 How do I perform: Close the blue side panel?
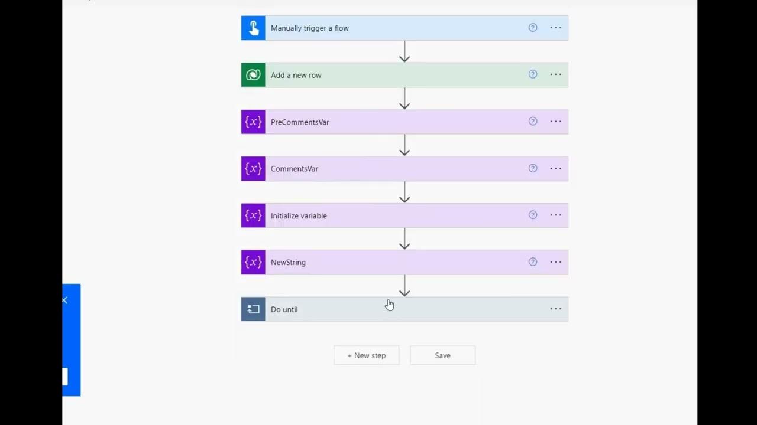tap(64, 300)
